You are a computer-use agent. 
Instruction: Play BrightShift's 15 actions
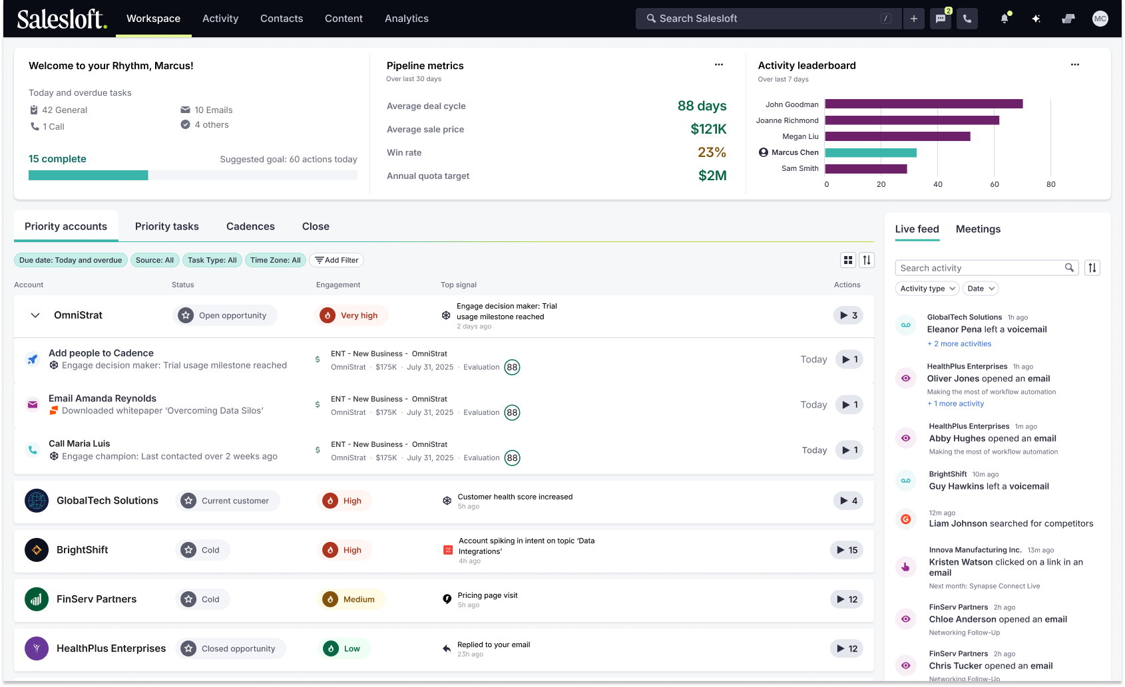click(847, 550)
